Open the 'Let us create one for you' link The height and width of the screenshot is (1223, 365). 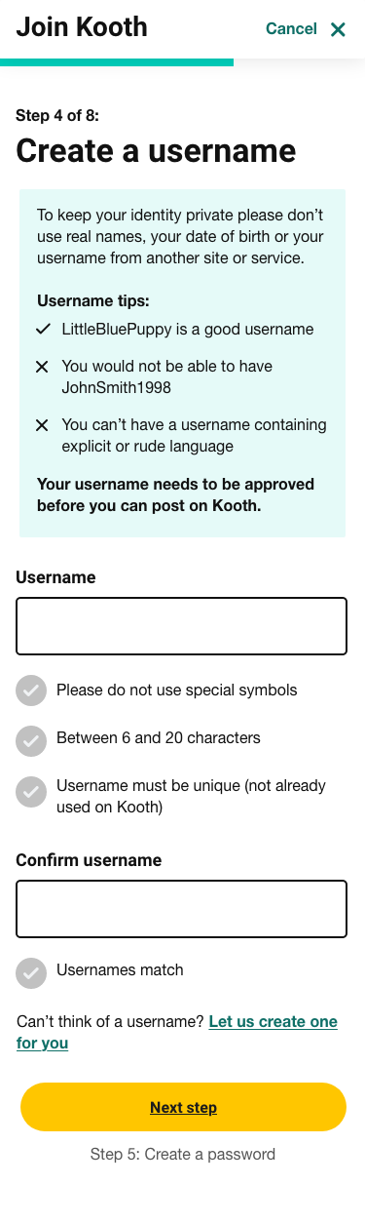point(177,1032)
